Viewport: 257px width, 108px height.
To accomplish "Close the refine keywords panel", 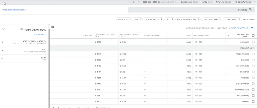I will tap(4, 29).
